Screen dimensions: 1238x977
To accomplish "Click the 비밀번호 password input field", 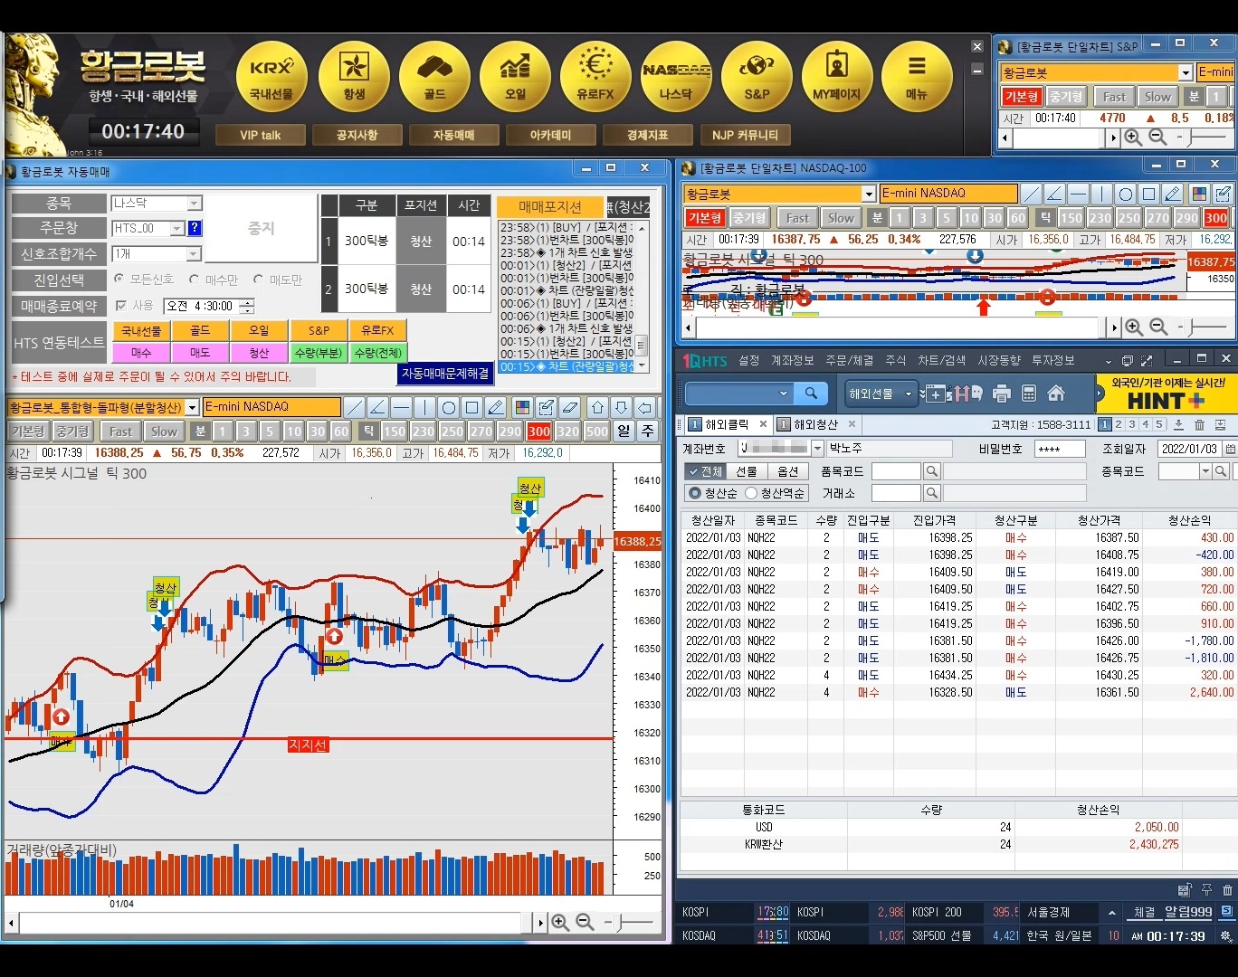I will (1060, 449).
